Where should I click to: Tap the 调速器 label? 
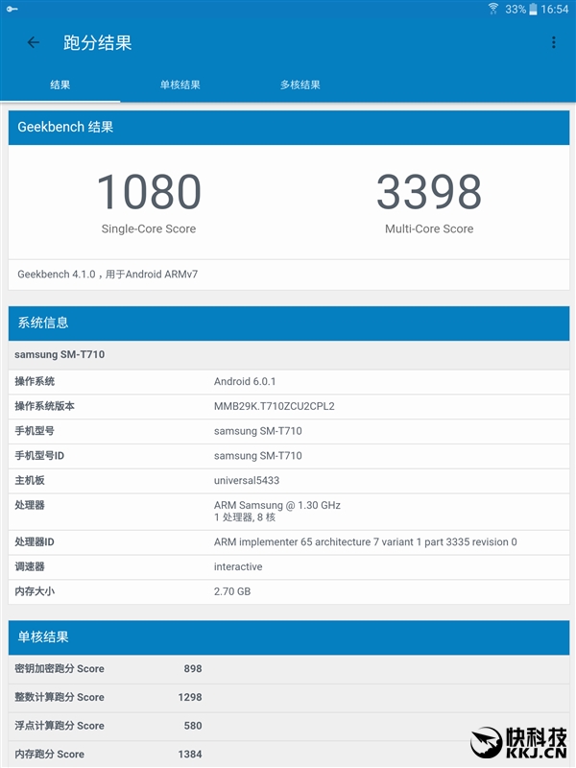(x=30, y=566)
